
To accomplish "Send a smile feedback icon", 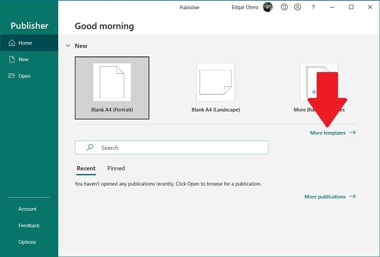I will coord(284,7).
